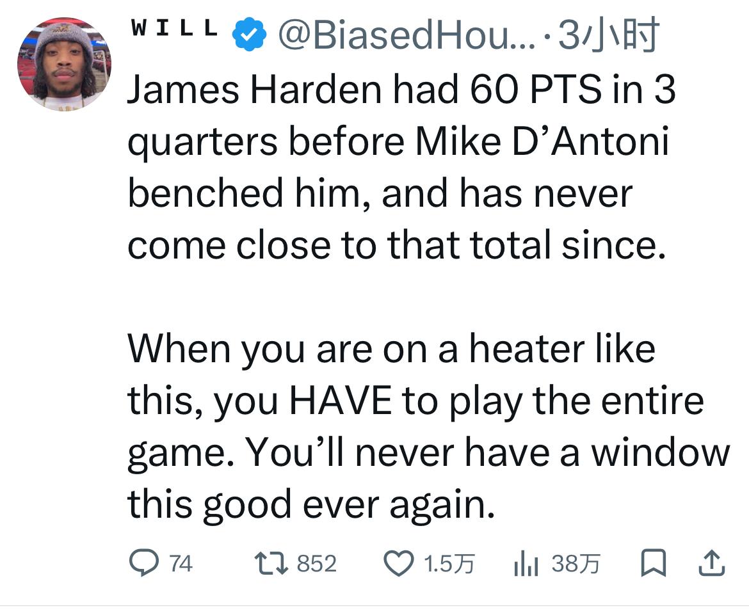Open the tweet's James Harden paragraph
This screenshot has width=749, height=615.
pos(397,166)
